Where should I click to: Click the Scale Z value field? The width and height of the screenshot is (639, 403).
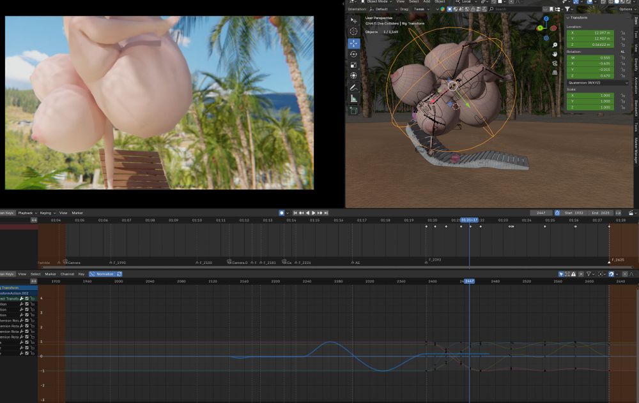tap(590, 107)
